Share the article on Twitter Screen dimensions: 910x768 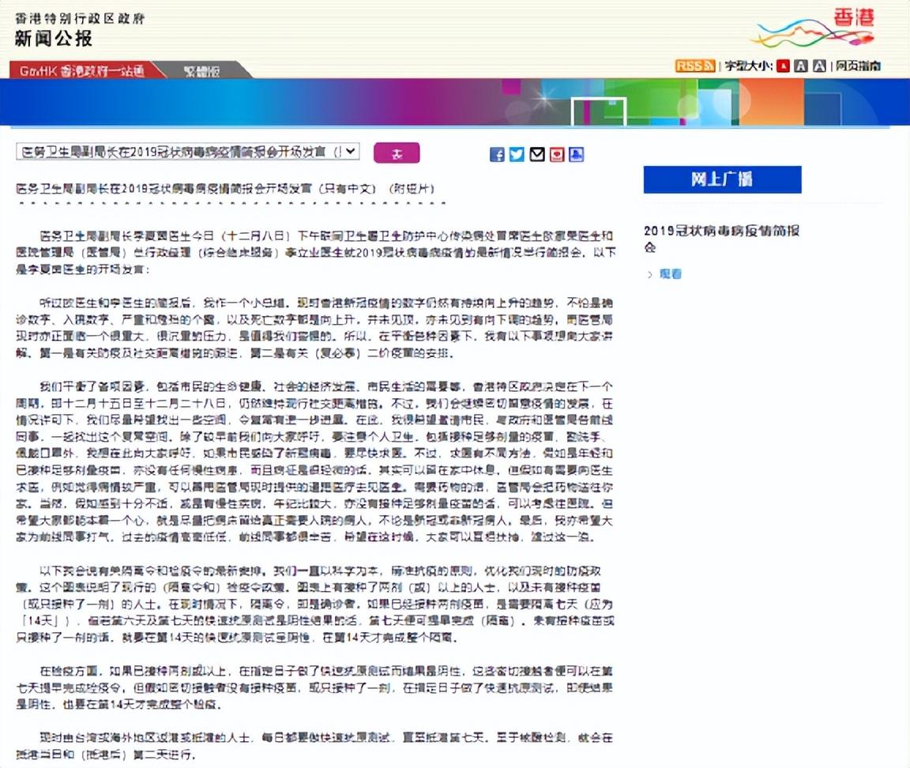tap(517, 155)
